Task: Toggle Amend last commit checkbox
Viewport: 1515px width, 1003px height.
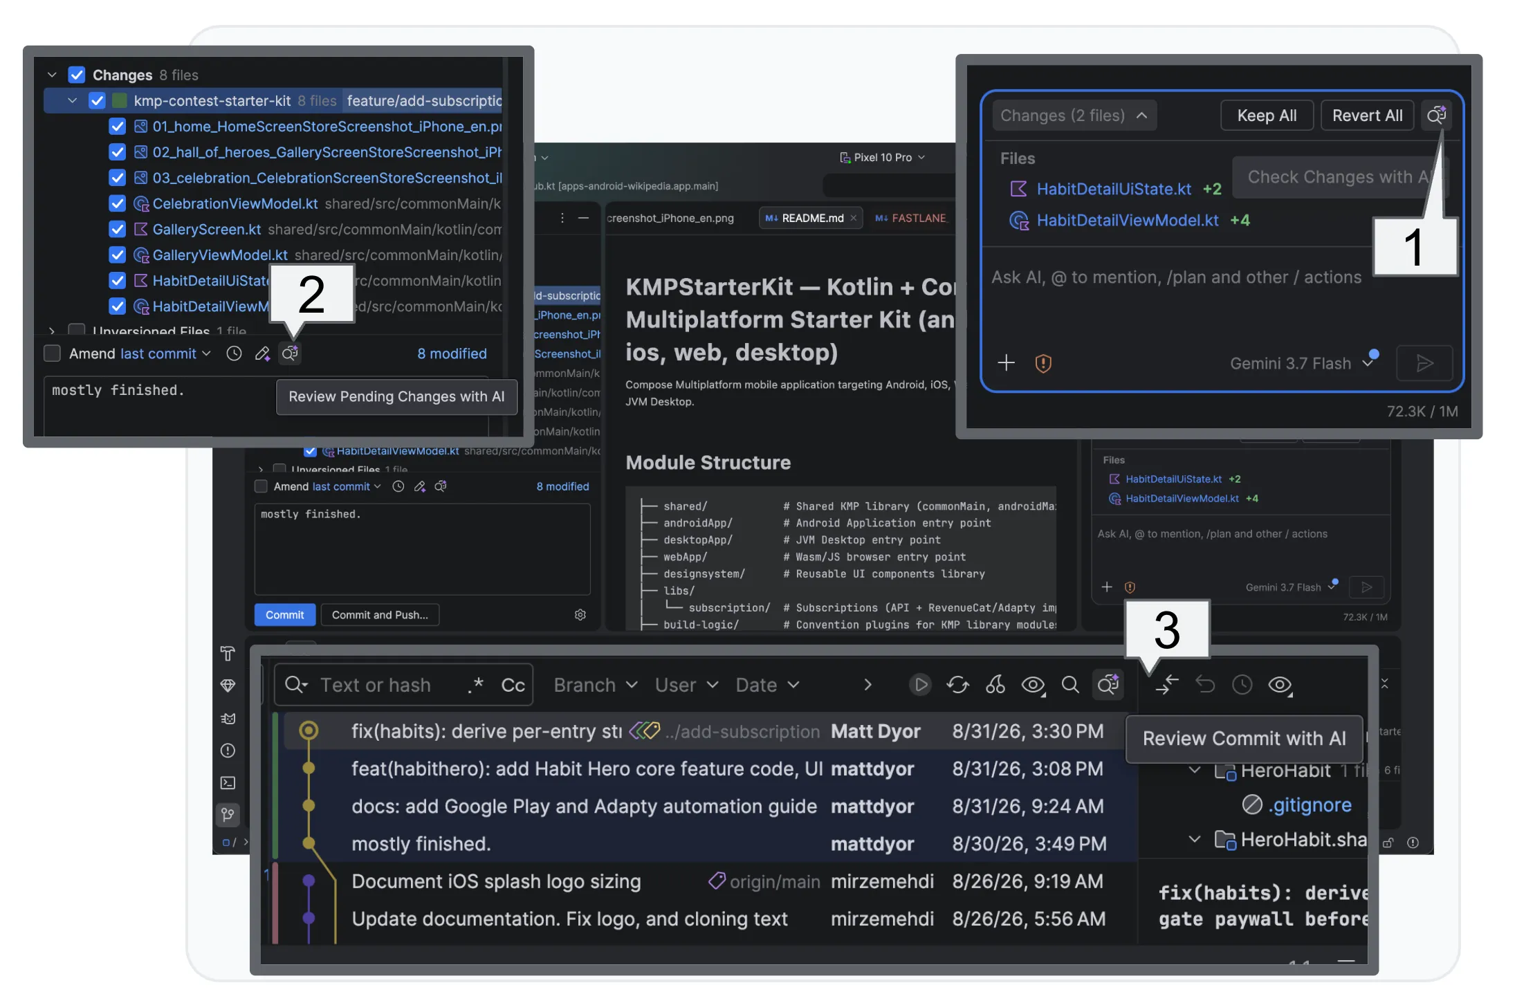Action: [53, 353]
